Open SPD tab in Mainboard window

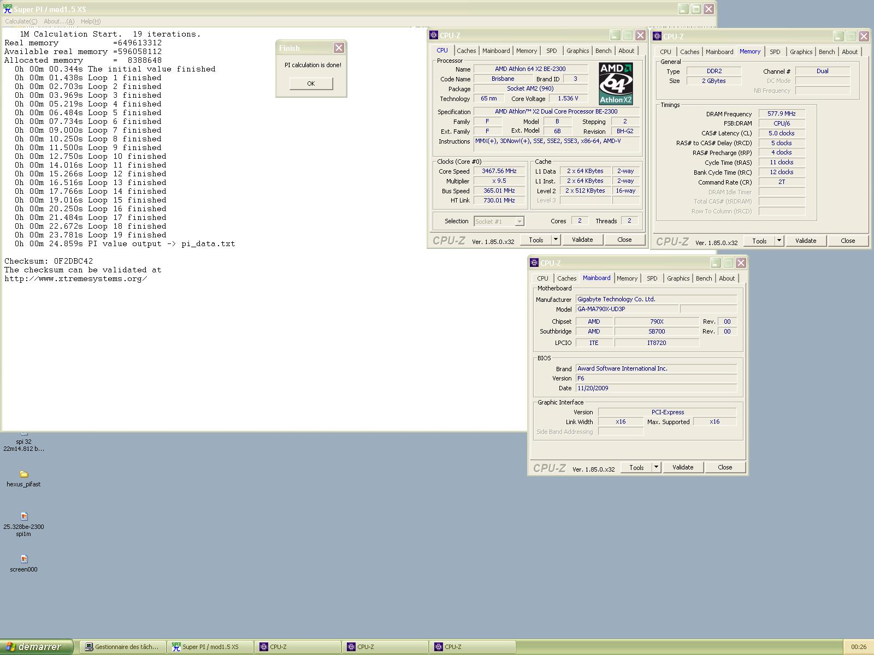[652, 278]
